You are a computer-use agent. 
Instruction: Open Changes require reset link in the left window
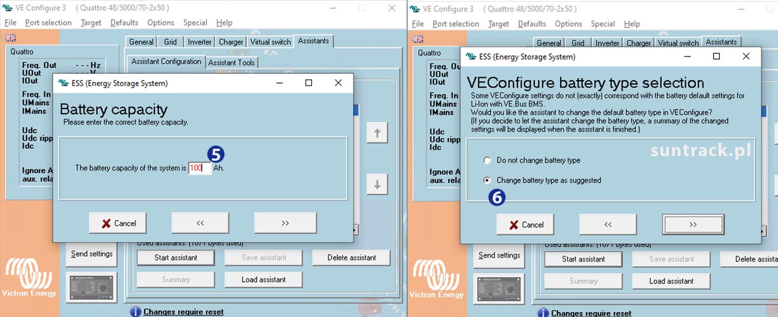coord(183,312)
